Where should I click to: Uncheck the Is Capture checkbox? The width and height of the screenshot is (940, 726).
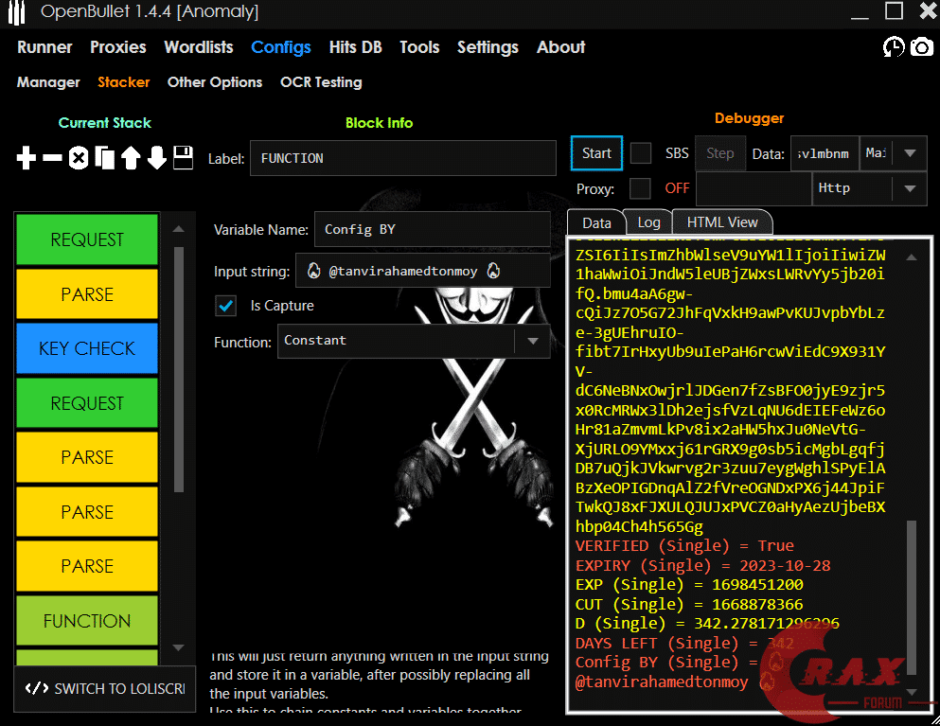point(226,306)
